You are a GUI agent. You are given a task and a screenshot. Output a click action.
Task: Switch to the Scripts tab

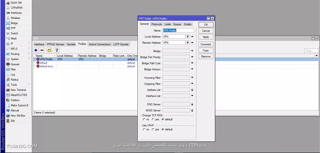pyautogui.click(x=187, y=24)
